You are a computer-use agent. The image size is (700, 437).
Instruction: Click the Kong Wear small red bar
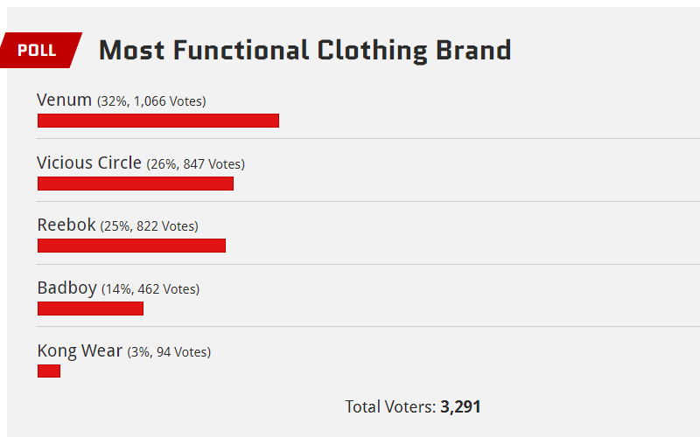[x=49, y=371]
